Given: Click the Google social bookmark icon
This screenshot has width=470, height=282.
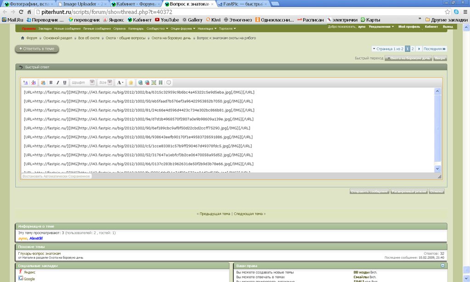Looking at the screenshot, I should (20, 278).
